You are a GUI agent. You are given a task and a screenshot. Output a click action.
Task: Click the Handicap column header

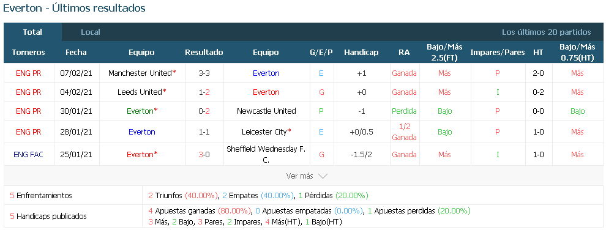click(x=361, y=53)
